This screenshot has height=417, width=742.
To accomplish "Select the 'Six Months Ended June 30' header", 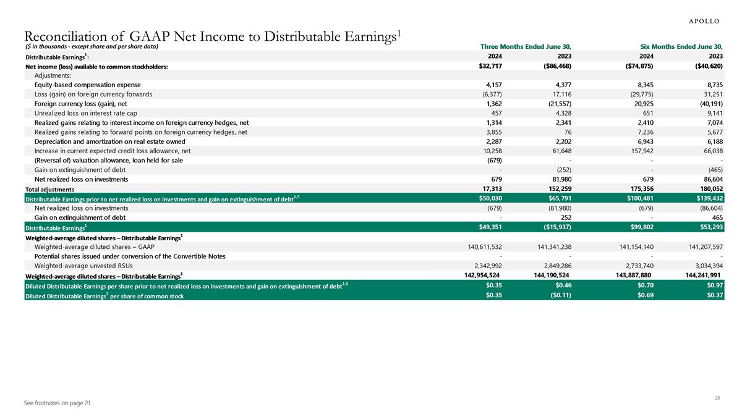I will click(682, 46).
